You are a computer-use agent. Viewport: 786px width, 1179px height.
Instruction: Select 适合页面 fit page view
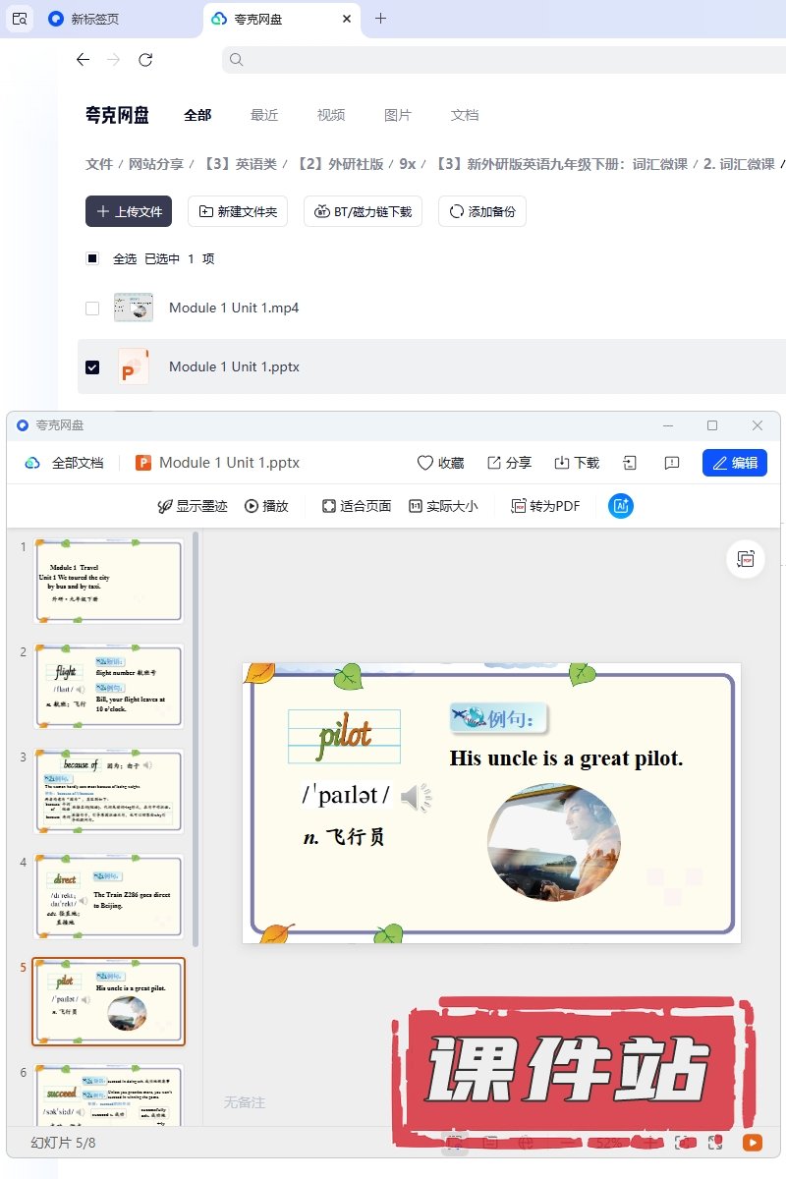[x=356, y=506]
